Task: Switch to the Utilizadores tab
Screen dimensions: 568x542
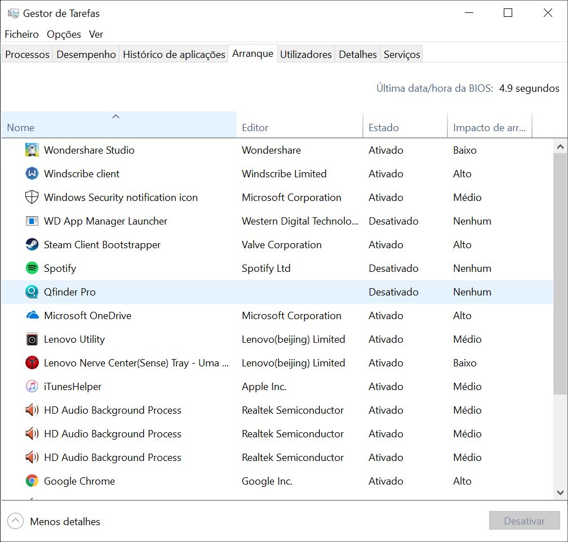Action: (306, 54)
